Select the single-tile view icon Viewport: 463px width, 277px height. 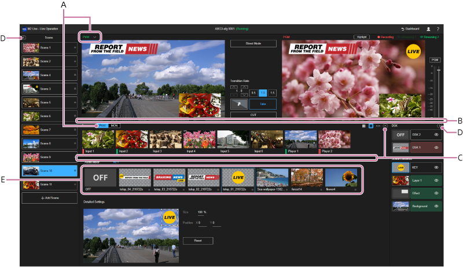click(371, 125)
